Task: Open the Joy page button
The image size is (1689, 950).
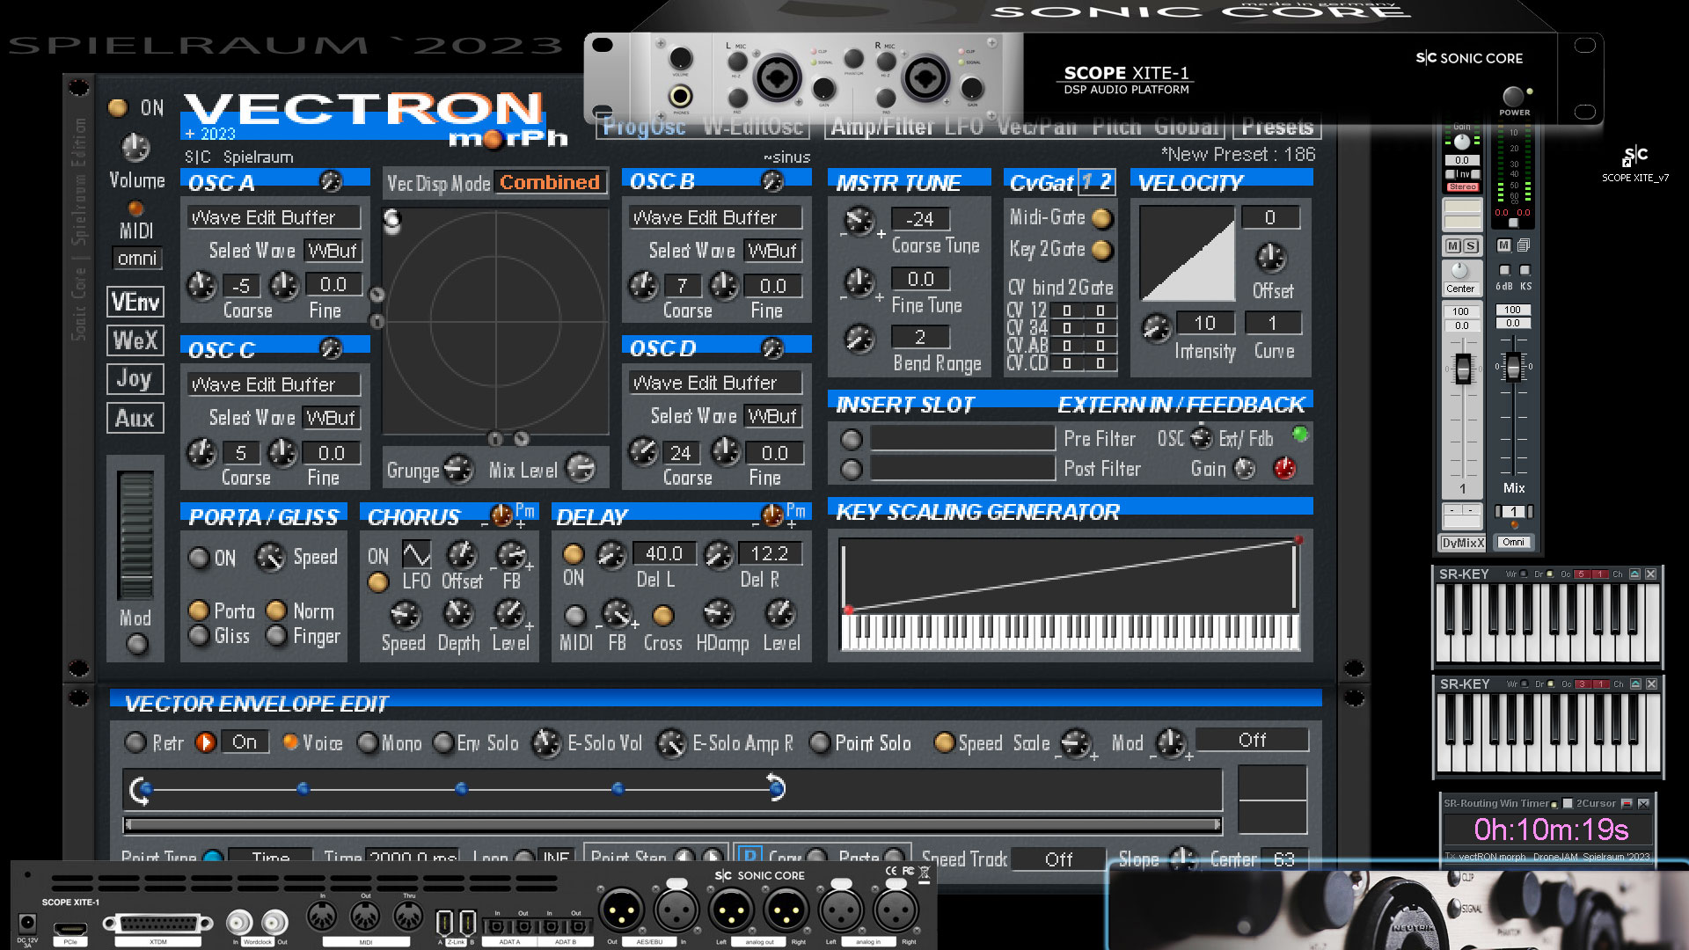Action: (135, 379)
